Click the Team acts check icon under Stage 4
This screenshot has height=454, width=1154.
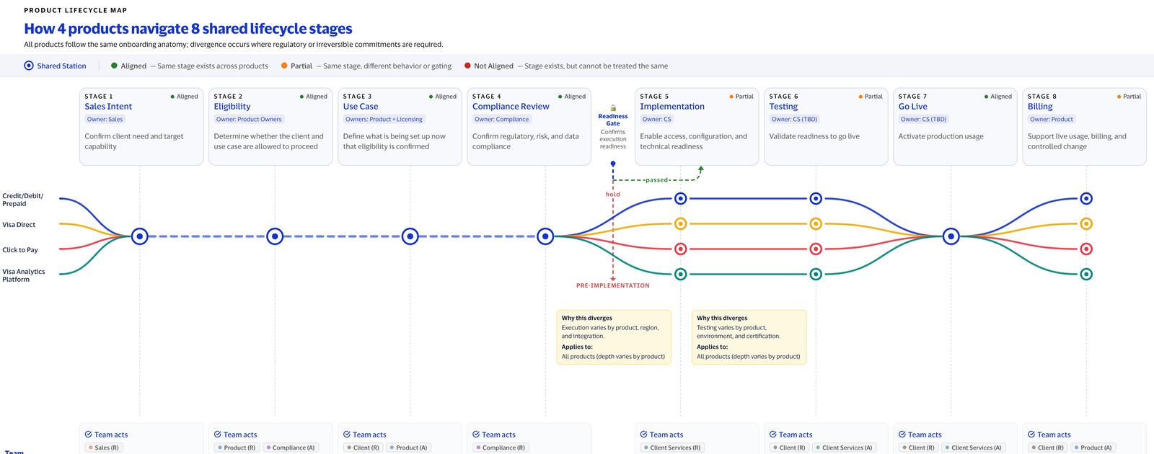[x=476, y=435]
